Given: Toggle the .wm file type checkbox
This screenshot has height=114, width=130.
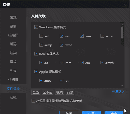Looking at the screenshot, I should pyautogui.click(x=82, y=36).
